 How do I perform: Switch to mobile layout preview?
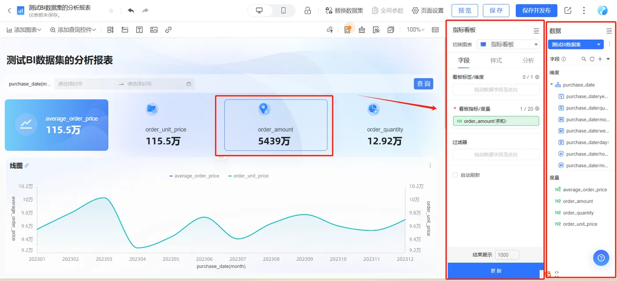(283, 11)
